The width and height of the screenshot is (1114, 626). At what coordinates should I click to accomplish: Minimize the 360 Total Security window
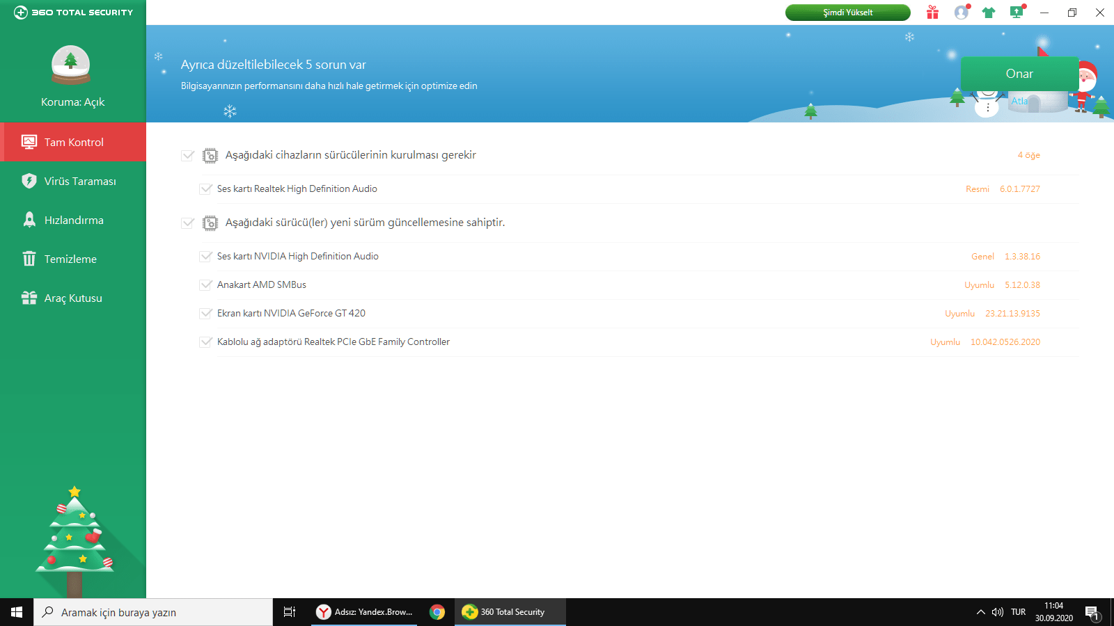point(1044,13)
